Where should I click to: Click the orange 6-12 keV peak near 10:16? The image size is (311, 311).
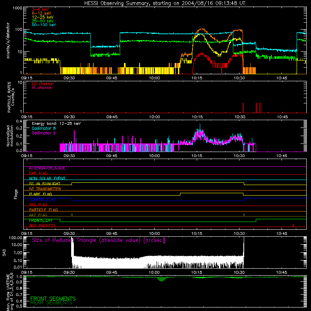202,29
